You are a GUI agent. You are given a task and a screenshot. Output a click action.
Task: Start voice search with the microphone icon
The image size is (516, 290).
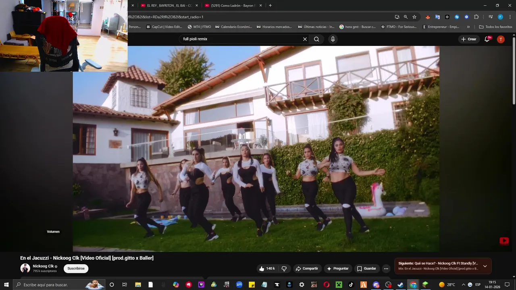tap(333, 39)
